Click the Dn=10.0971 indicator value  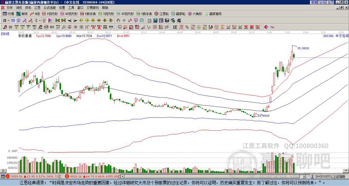[104, 36]
